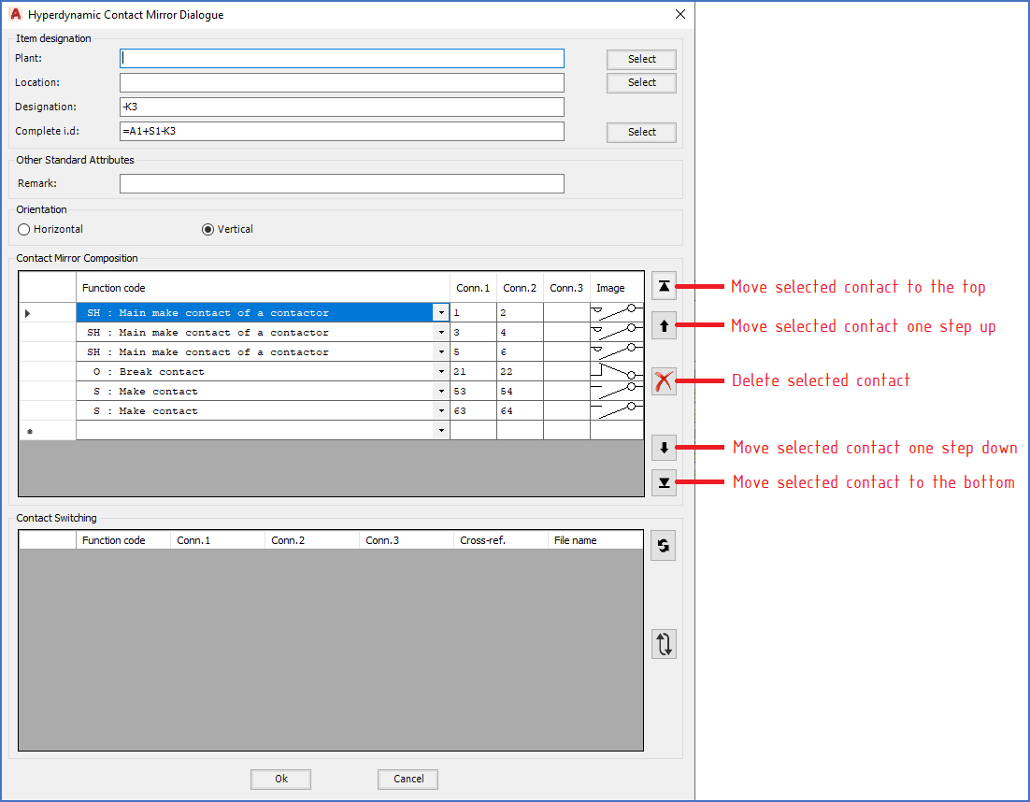Click the contact image in Break contact row
Screen dimensions: 1030x802
617,372
